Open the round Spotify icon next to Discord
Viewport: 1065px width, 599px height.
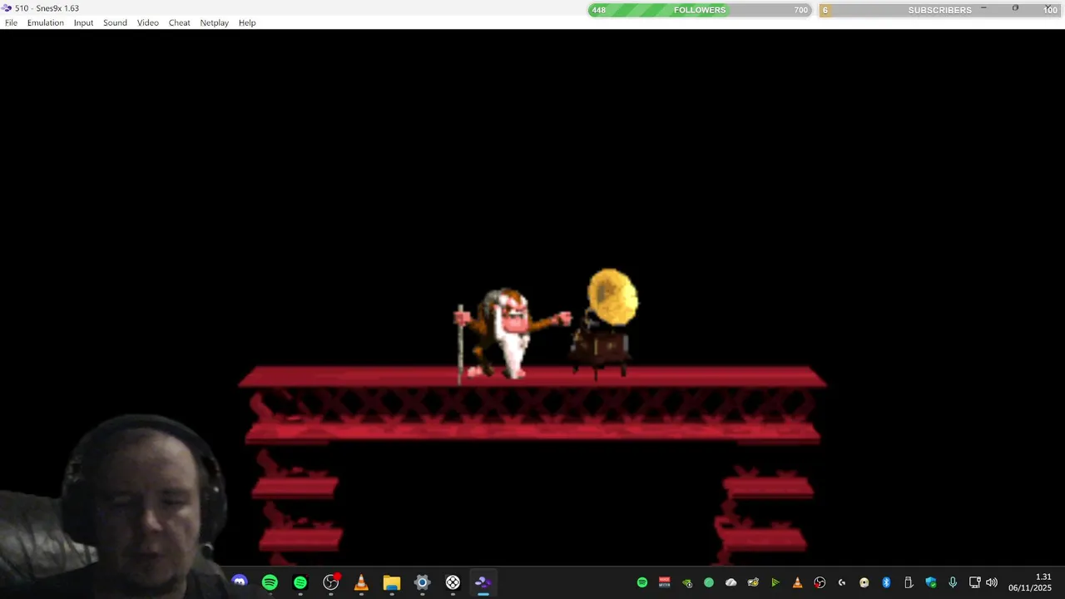pyautogui.click(x=270, y=582)
